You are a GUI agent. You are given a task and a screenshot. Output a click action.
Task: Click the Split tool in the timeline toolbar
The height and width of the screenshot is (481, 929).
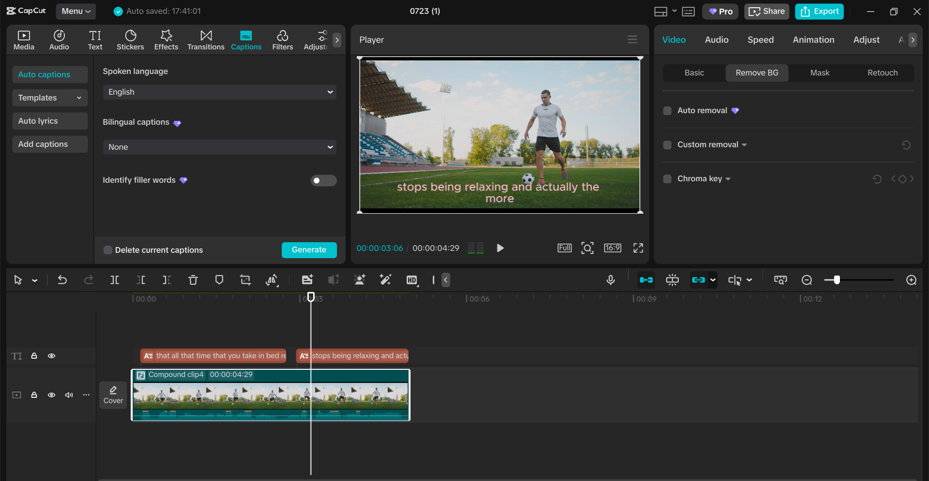click(x=115, y=280)
